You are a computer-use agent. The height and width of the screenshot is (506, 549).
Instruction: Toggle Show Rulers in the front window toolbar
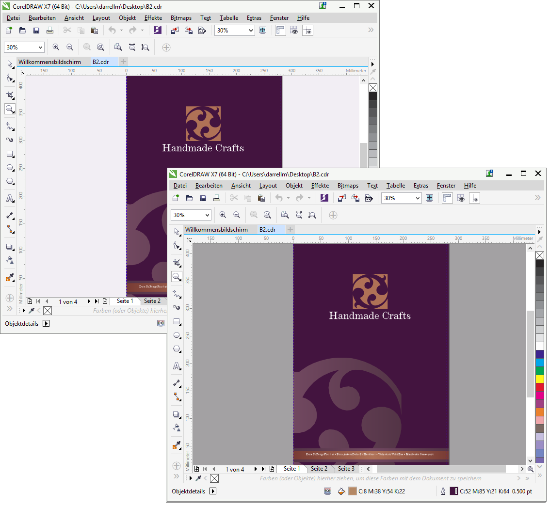(x=447, y=198)
